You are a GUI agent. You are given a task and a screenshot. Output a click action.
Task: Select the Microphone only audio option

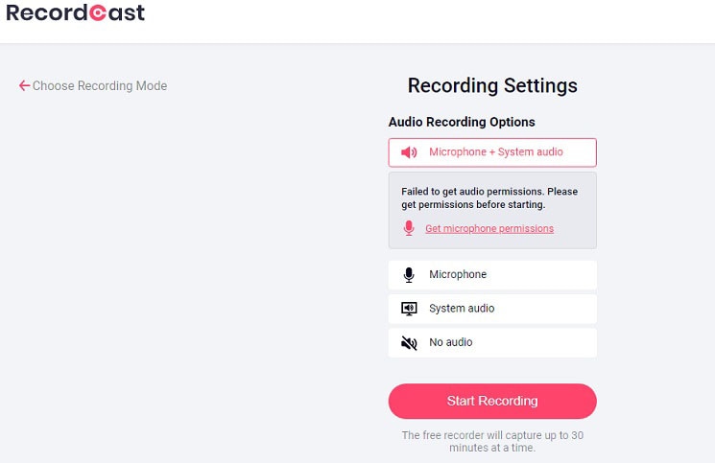[492, 275]
